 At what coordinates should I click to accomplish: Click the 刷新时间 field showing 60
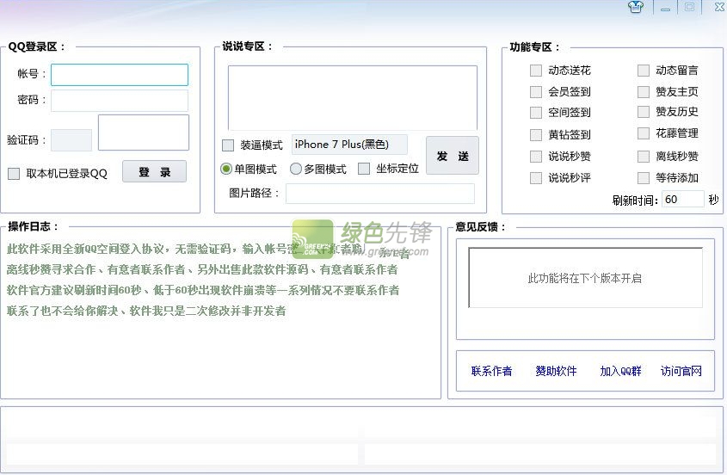[x=682, y=200]
